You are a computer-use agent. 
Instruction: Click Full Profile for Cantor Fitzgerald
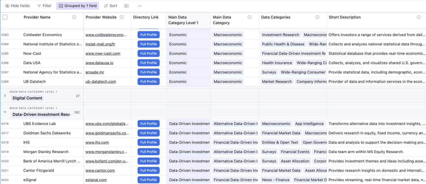click(x=148, y=170)
